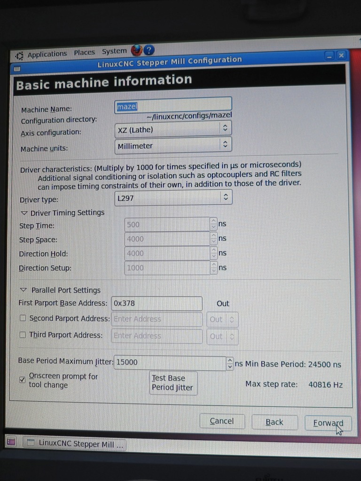Open the Places menu
The image size is (361, 481).
pyautogui.click(x=84, y=53)
